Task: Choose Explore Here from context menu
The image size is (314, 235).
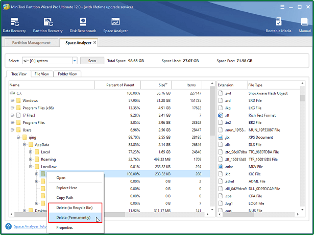Action: pos(75,188)
